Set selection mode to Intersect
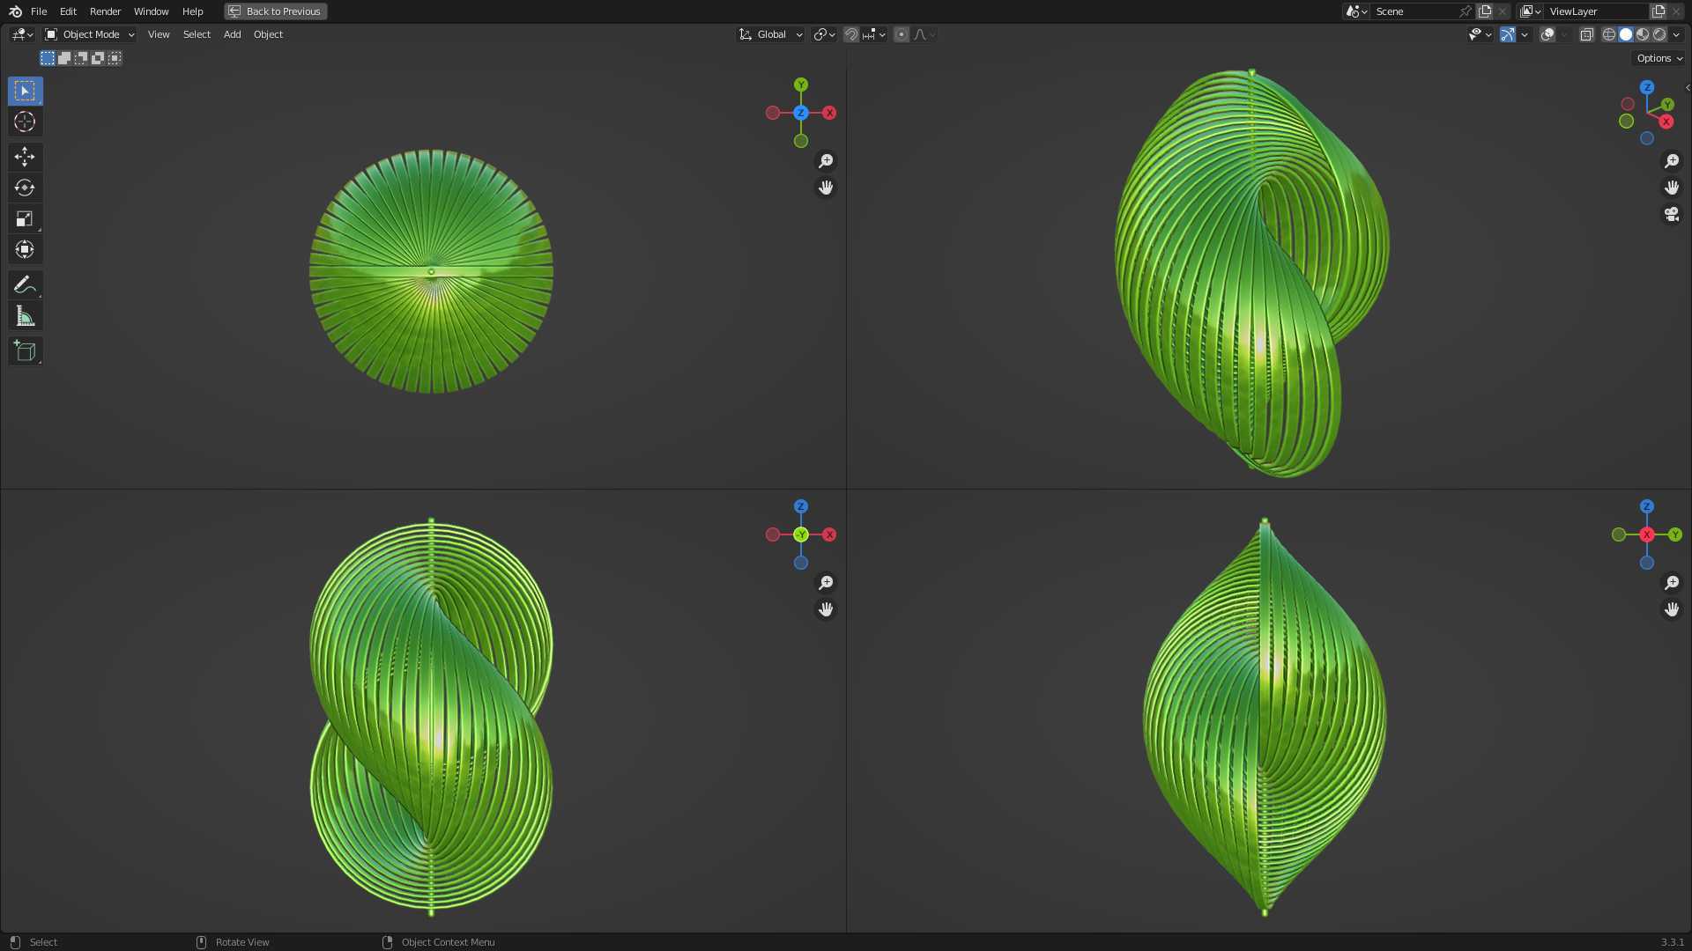The width and height of the screenshot is (1692, 951). (115, 58)
